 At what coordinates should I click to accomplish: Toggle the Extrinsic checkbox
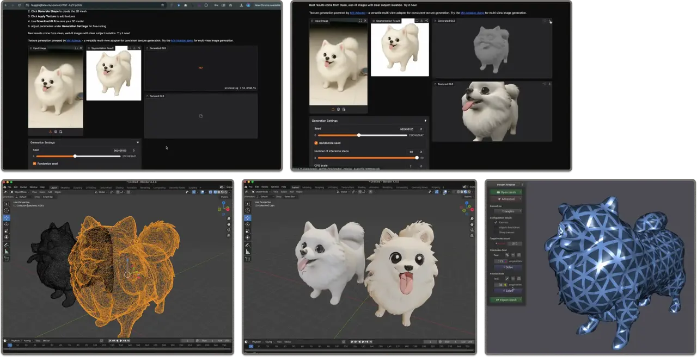[x=496, y=222]
